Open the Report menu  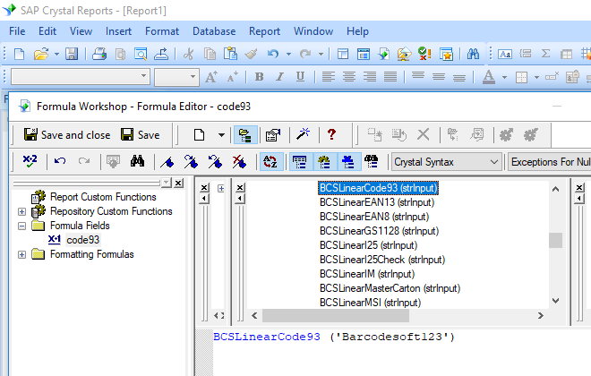[264, 31]
